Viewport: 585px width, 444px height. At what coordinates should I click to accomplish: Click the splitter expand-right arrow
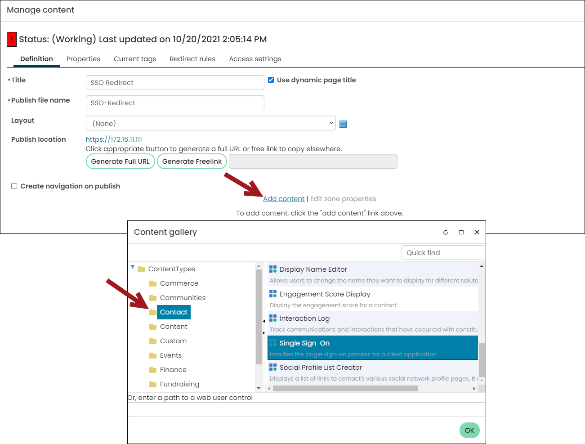pos(264,333)
